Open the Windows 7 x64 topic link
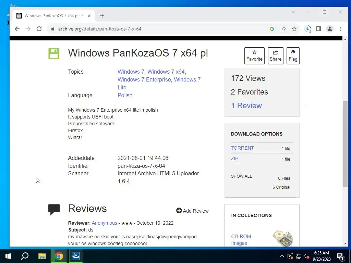The height and width of the screenshot is (263, 351). coord(166,72)
